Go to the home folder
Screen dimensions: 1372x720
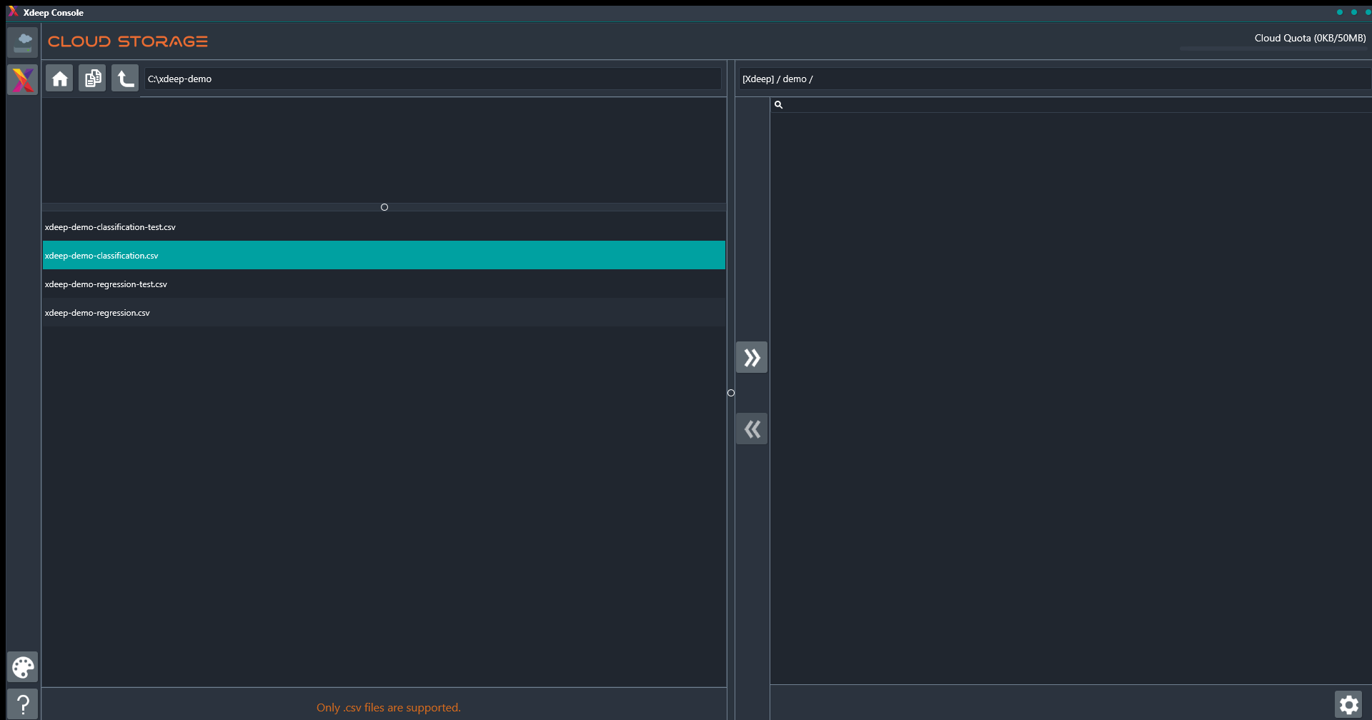point(59,78)
